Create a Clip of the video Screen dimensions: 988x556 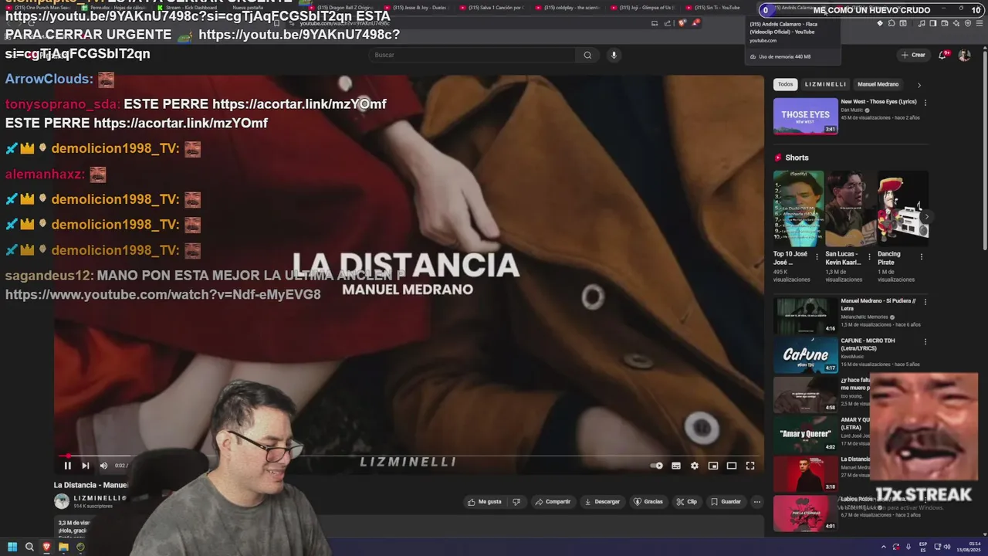(686, 502)
